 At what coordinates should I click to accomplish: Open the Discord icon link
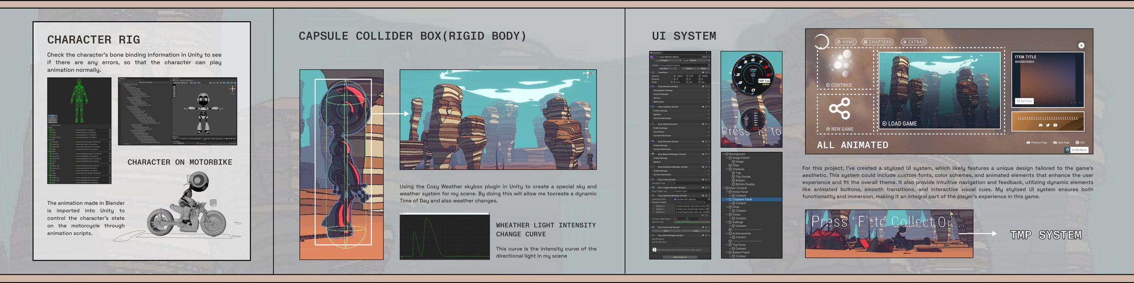click(1041, 125)
